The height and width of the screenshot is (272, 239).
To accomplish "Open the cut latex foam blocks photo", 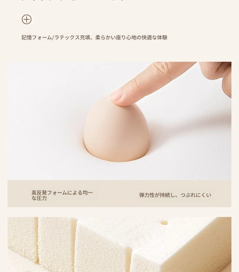I will click(119, 244).
